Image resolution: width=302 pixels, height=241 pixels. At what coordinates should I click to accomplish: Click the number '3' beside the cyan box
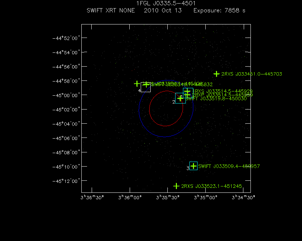(x=188, y=169)
